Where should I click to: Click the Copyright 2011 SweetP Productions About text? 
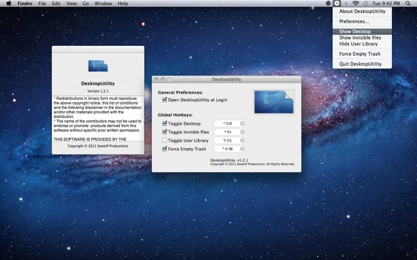pyautogui.click(x=98, y=146)
